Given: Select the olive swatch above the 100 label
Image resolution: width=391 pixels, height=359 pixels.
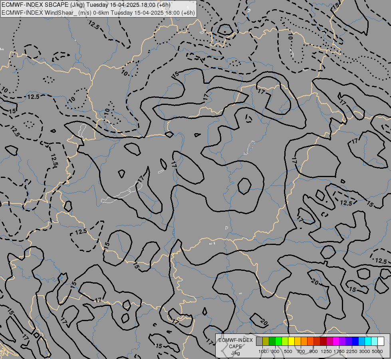Looking at the screenshot, I should point(266,341).
